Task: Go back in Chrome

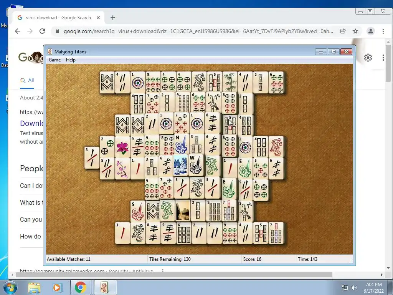Action: 18,31
